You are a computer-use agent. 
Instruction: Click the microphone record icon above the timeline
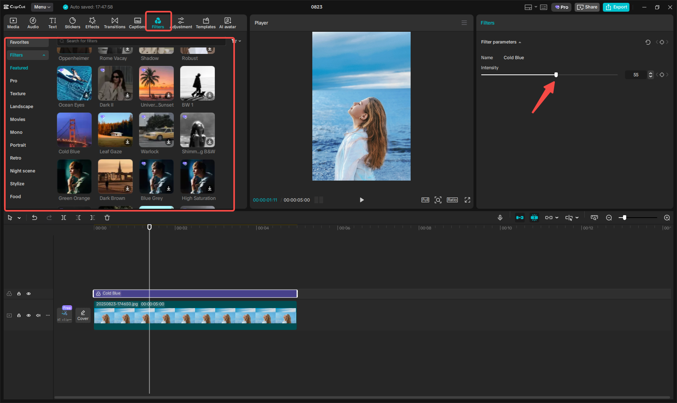500,218
